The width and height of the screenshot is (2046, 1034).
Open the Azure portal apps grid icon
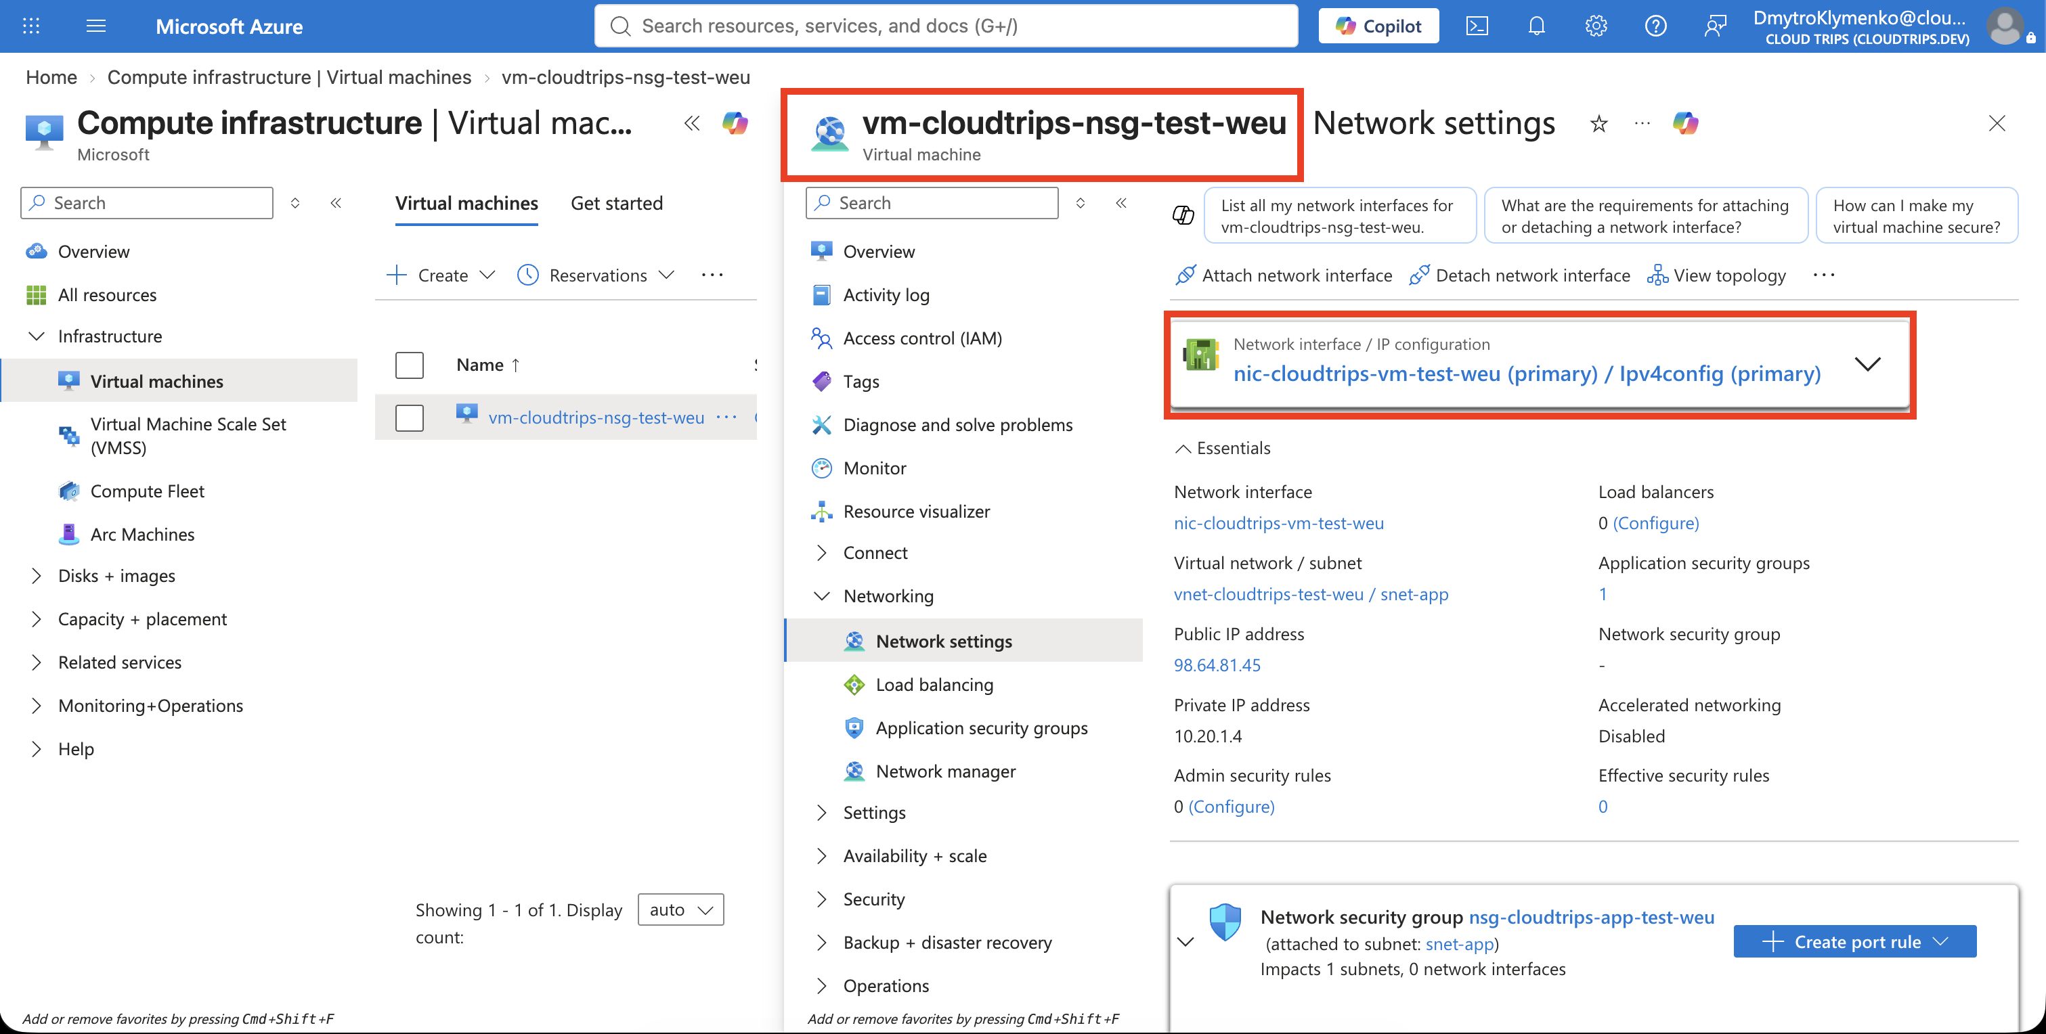click(x=31, y=26)
